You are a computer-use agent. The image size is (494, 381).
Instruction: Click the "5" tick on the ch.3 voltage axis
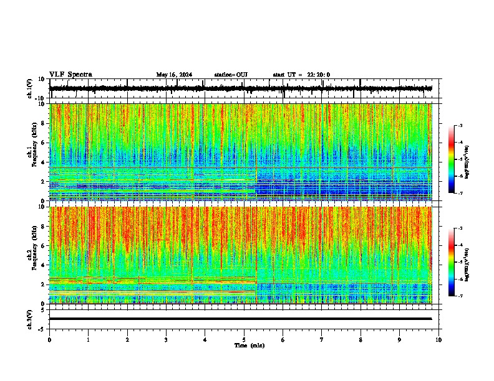tap(43, 309)
